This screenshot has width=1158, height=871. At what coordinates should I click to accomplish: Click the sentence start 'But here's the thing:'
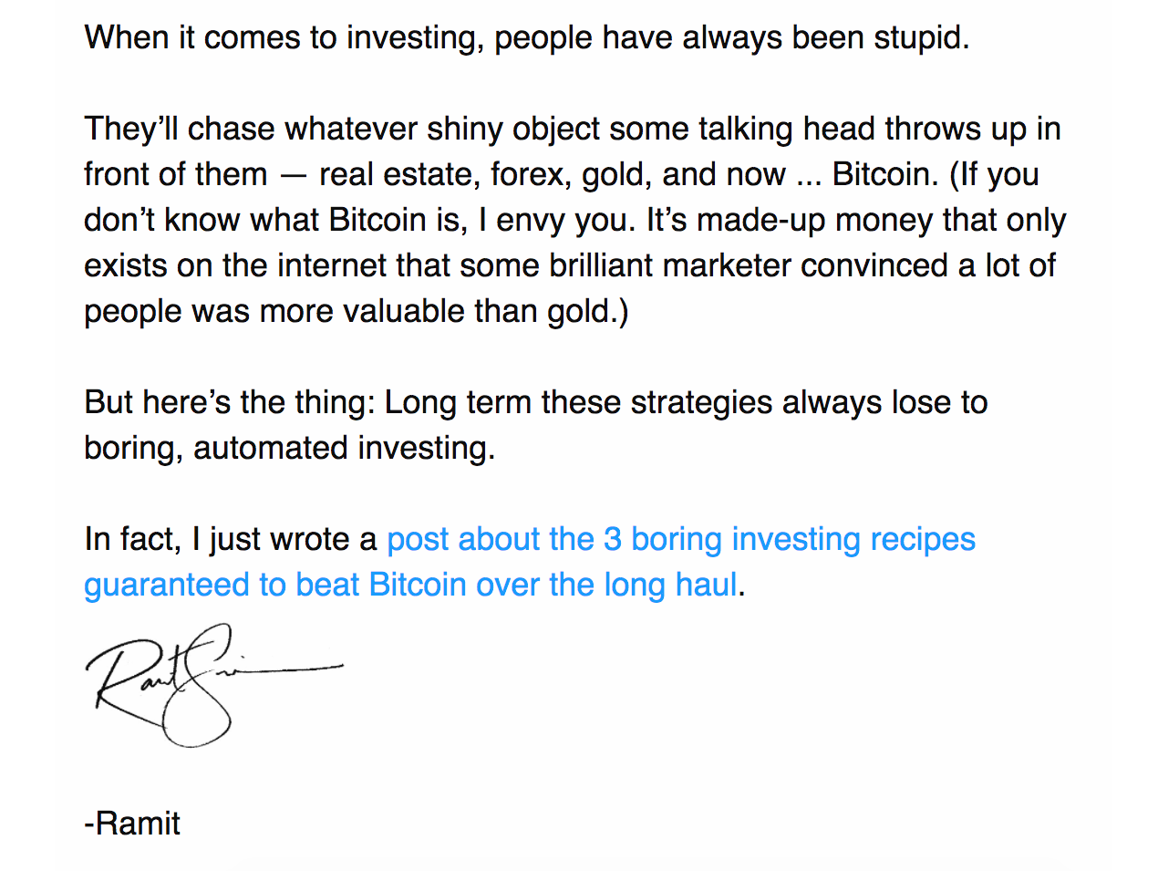click(x=230, y=403)
